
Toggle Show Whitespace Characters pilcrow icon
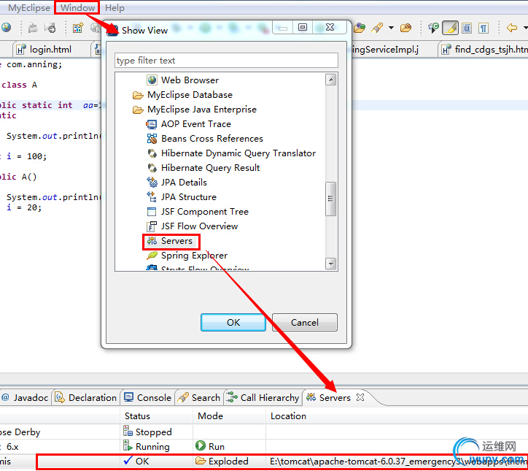coord(484,28)
